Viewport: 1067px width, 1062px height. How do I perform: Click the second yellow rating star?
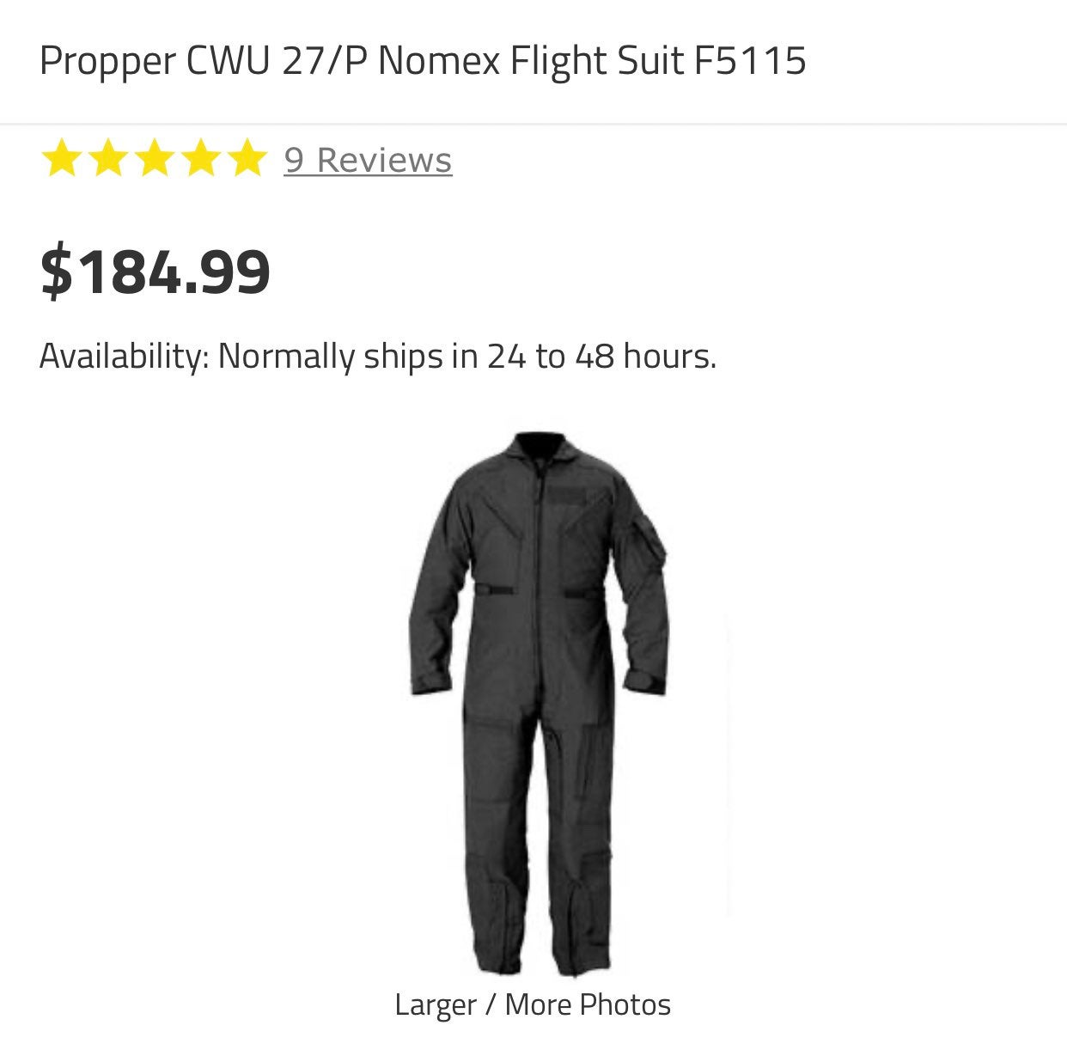tap(108, 159)
